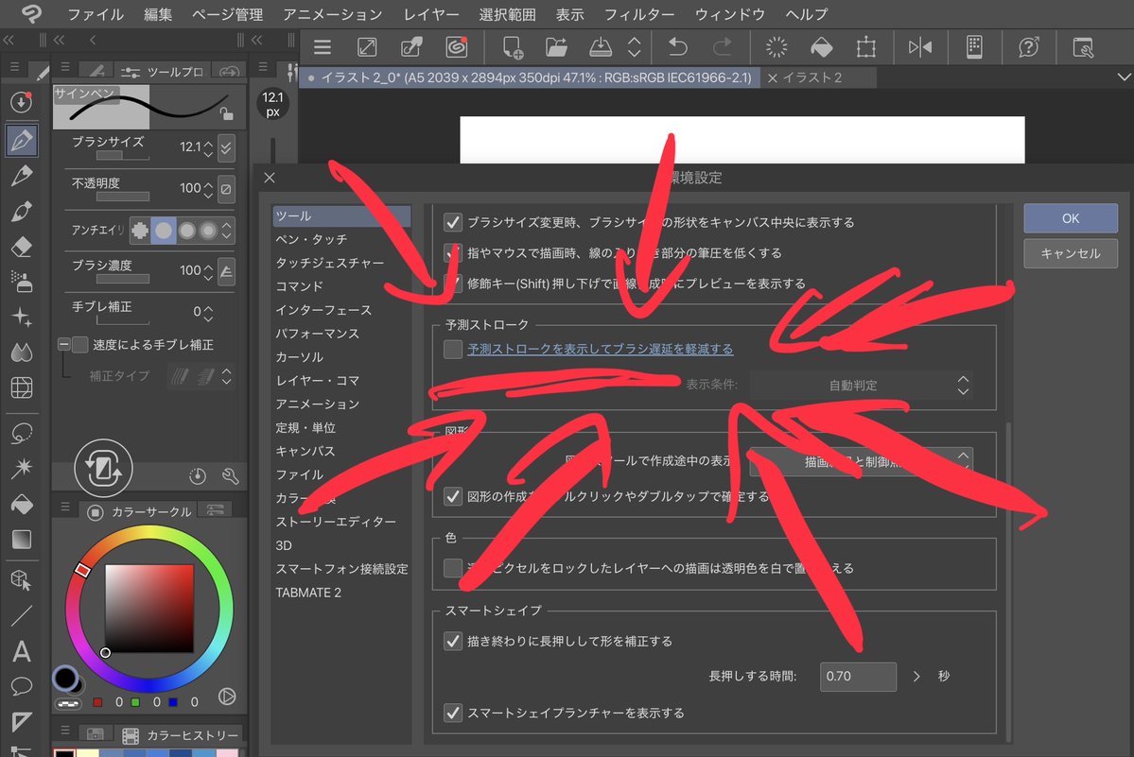Toggle speed-based stabilization checkbox
This screenshot has height=757, width=1134.
[x=80, y=345]
